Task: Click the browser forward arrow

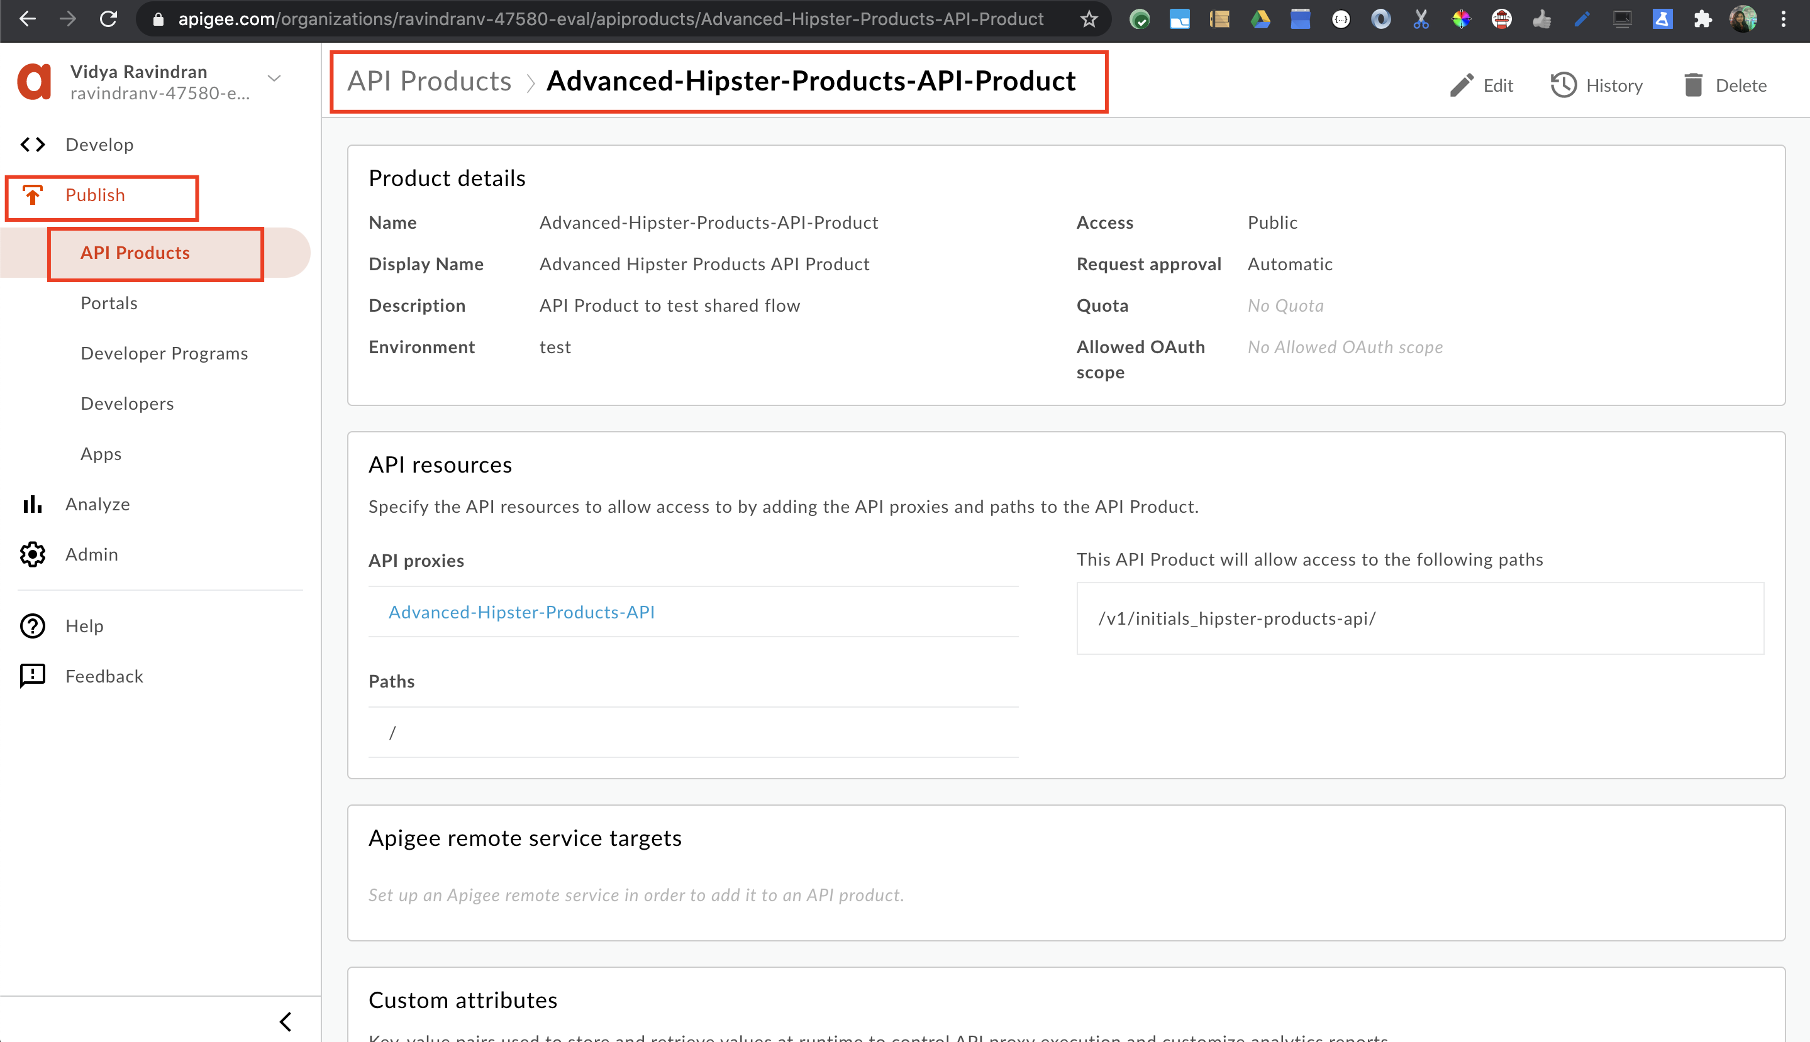Action: point(68,19)
